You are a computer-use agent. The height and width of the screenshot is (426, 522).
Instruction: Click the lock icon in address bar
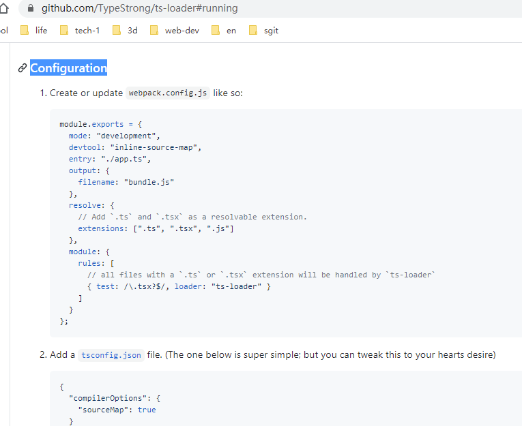pos(29,9)
